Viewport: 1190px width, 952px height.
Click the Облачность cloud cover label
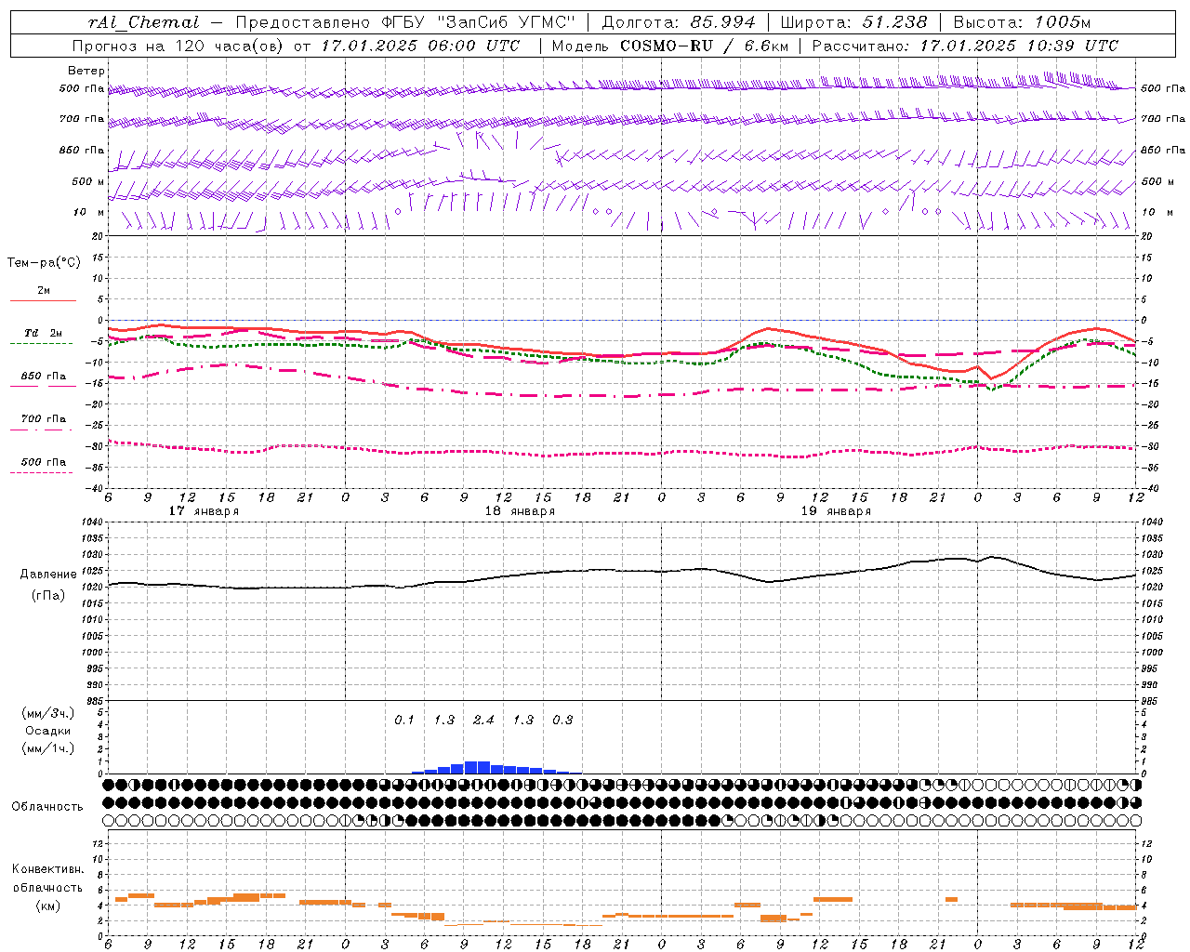click(x=46, y=806)
